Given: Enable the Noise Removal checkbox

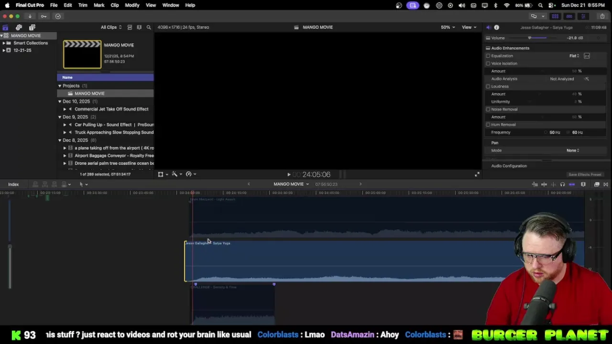Looking at the screenshot, I should coord(488,109).
